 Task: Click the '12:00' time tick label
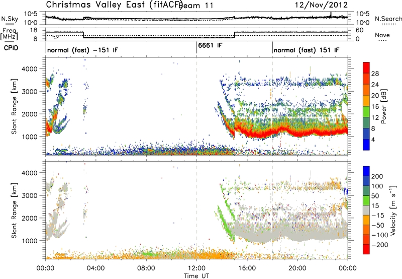click(x=196, y=268)
